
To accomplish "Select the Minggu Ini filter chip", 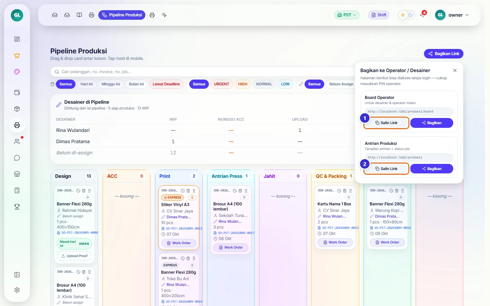I will tap(111, 84).
